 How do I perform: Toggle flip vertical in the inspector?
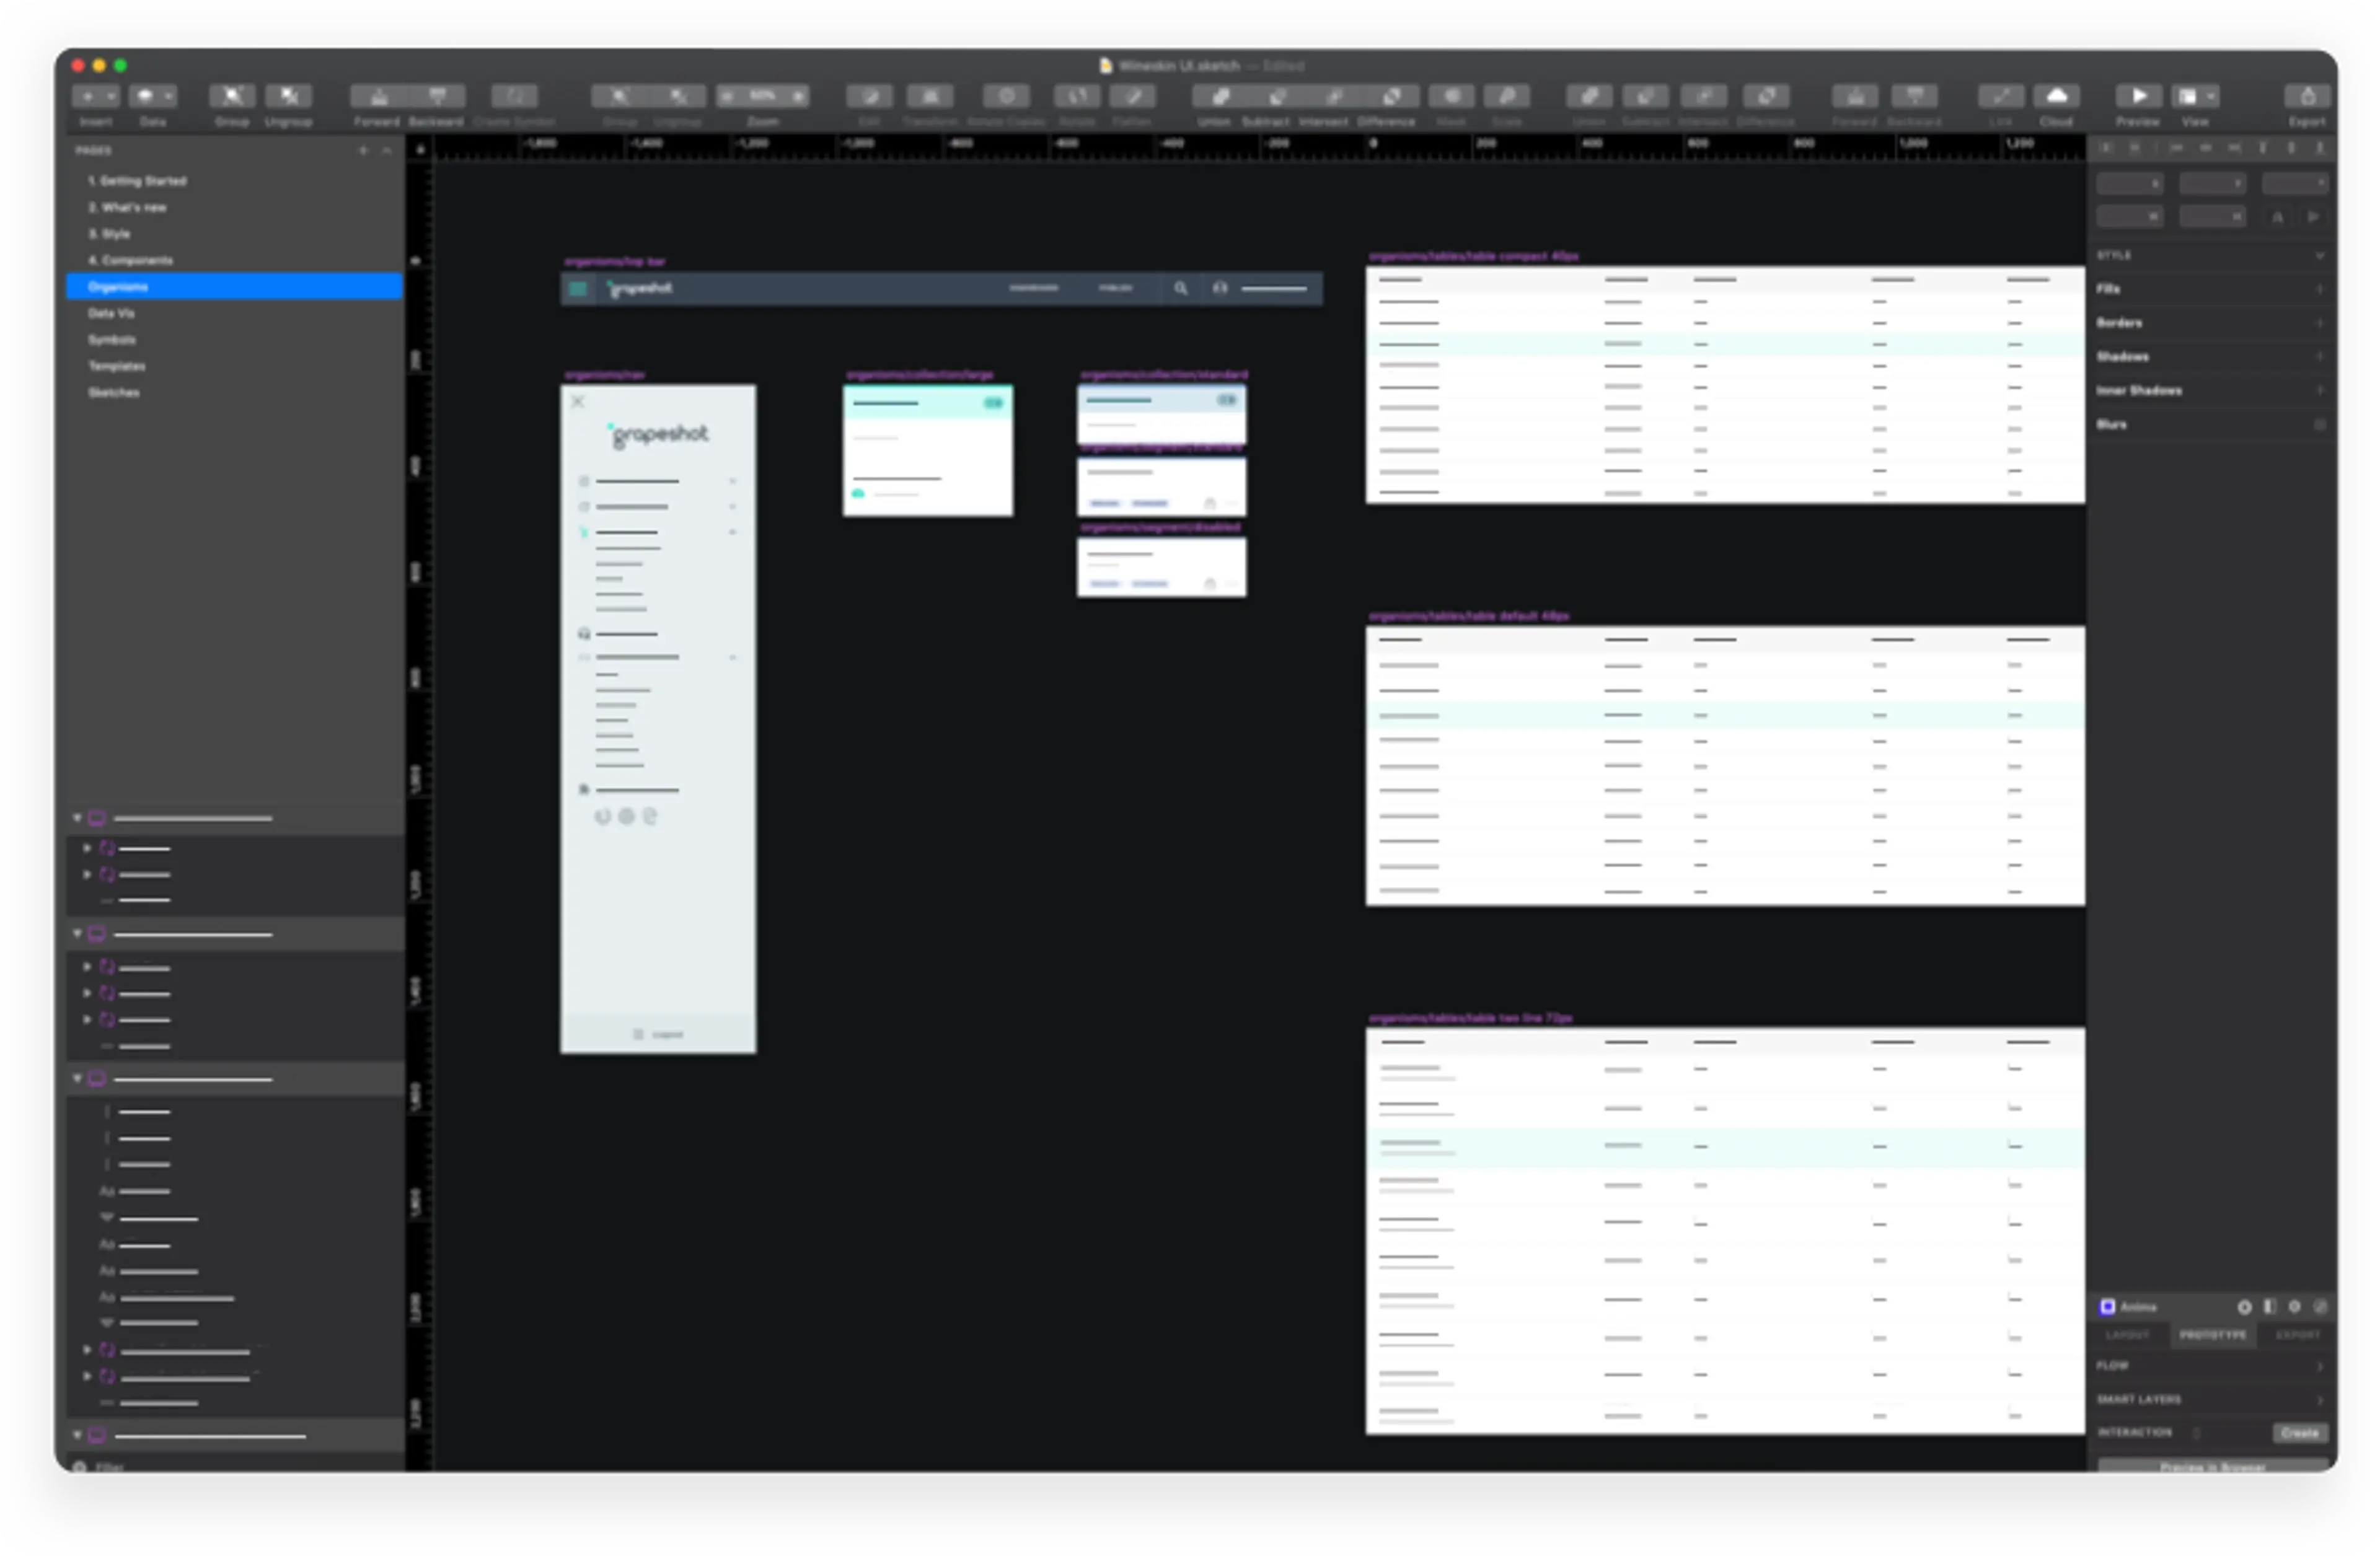pos(2313,217)
